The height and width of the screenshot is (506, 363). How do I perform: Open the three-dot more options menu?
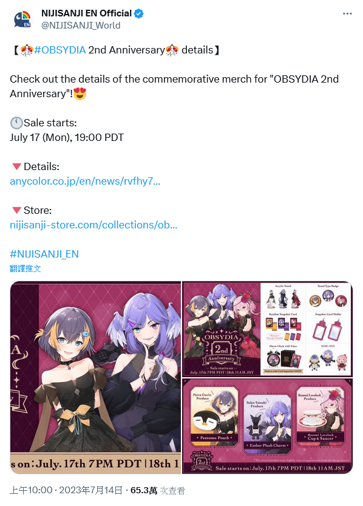[x=347, y=13]
